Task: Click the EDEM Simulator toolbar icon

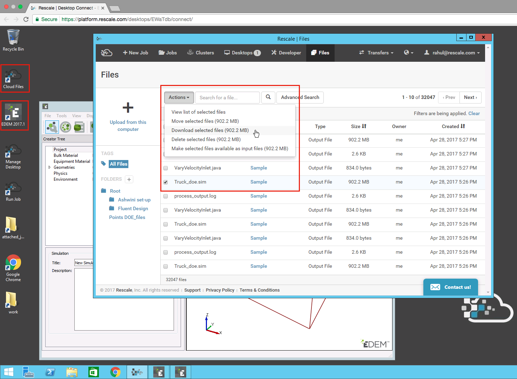Action: pos(66,127)
